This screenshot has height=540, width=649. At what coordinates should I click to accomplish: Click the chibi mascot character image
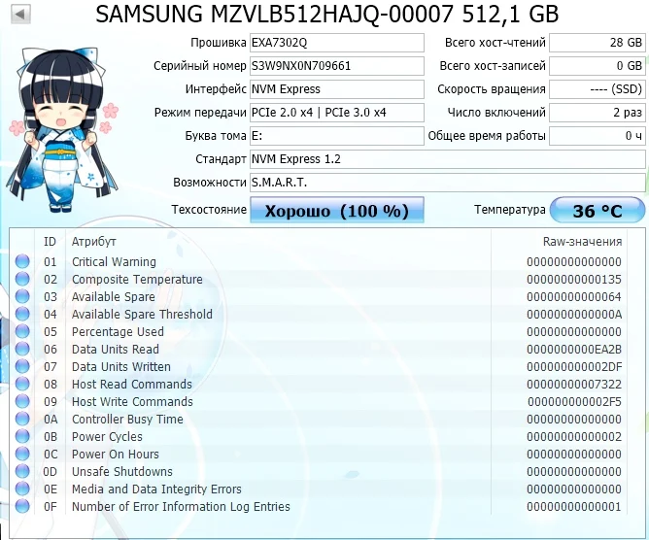click(62, 129)
